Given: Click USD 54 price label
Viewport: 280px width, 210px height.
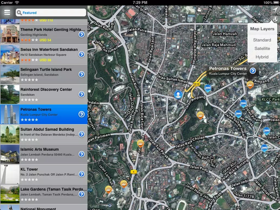Looking at the screenshot, I should coord(45,40).
